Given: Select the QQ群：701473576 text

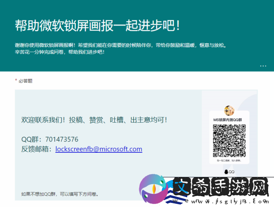Looking at the screenshot, I should 50,140.
